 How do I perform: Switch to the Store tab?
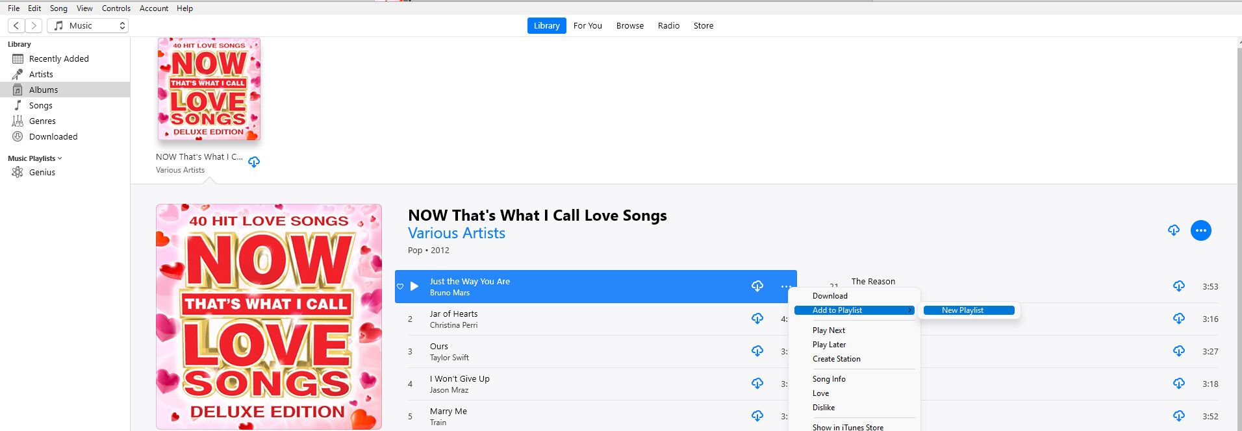(703, 25)
